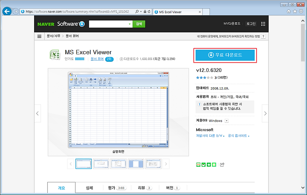Click the star rating icons
The width and height of the screenshot is (307, 195).
click(205, 77)
